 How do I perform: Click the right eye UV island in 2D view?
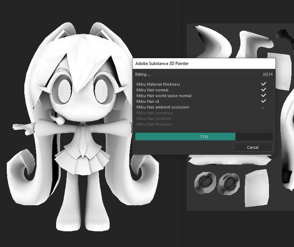pyautogui.click(x=228, y=184)
